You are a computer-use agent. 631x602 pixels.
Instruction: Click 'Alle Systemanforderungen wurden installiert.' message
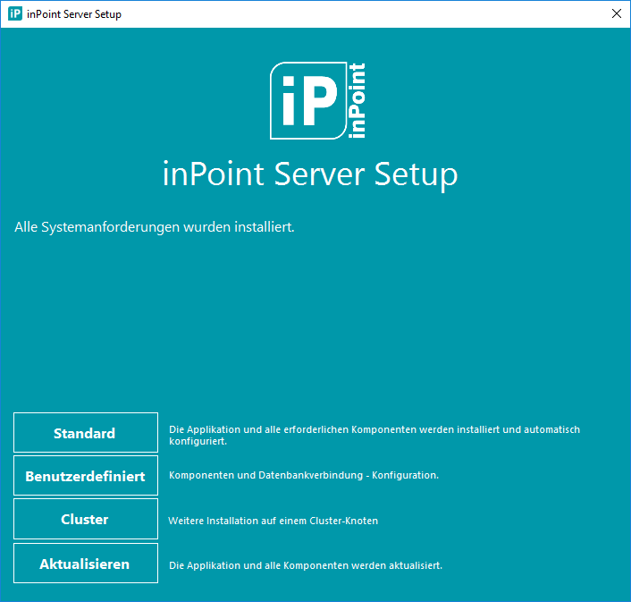[155, 227]
